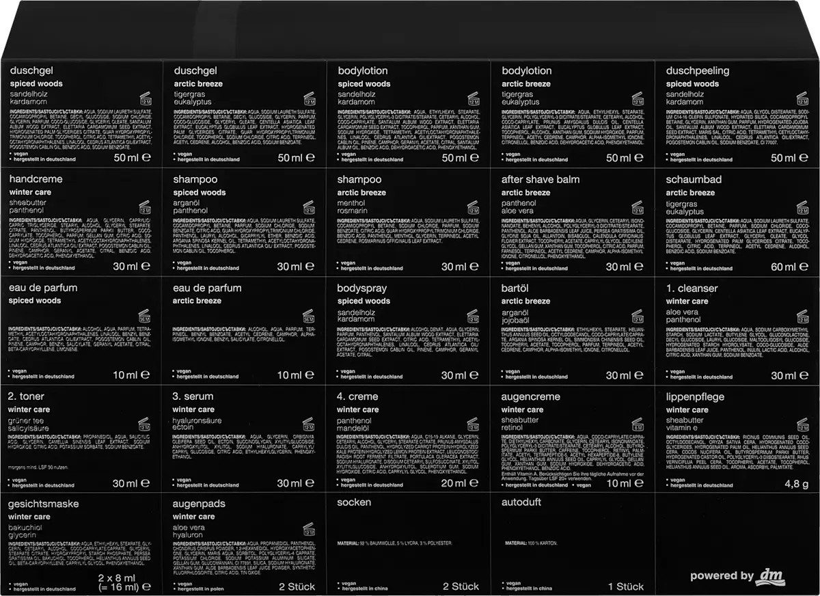Click the '4,8 g' weight text

point(796,483)
